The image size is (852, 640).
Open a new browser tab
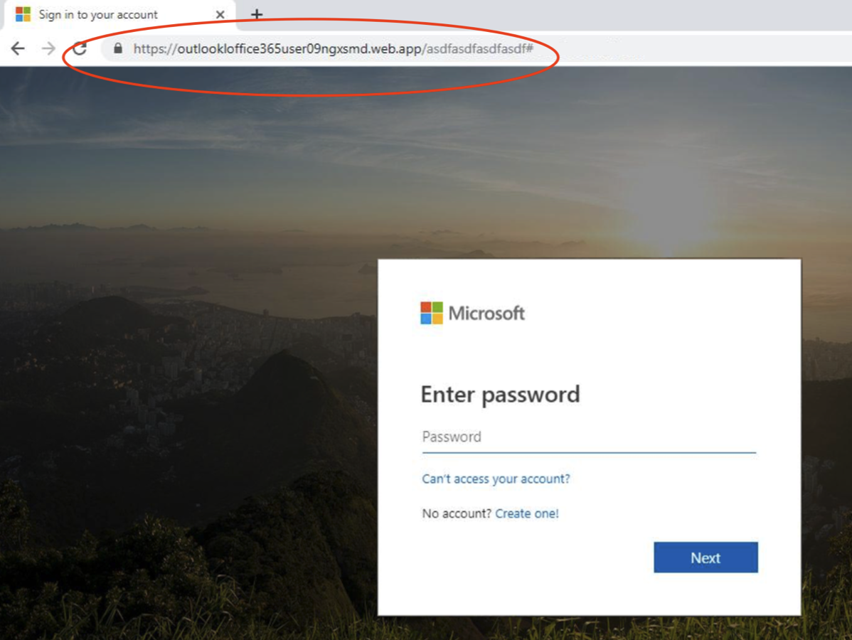257,14
